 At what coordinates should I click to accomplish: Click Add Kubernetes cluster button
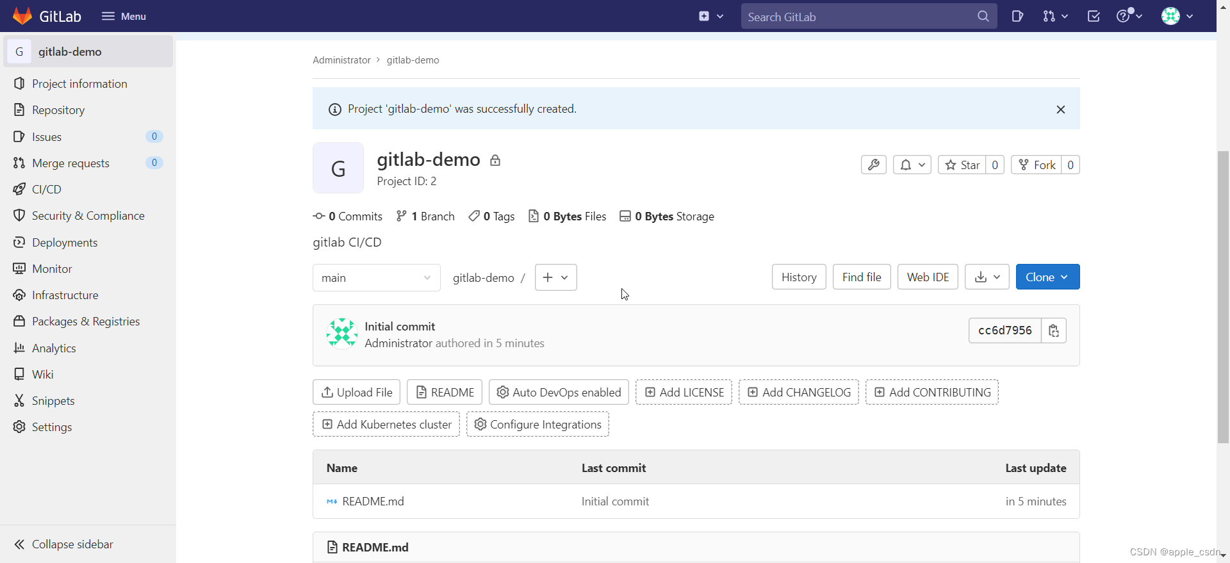point(386,424)
